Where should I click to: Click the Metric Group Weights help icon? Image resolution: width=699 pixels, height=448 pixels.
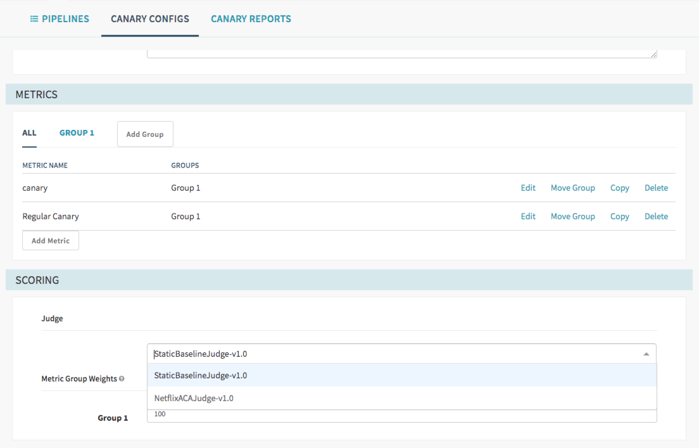click(122, 379)
